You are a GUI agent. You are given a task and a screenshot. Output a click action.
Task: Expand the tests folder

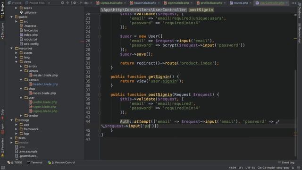point(11,138)
